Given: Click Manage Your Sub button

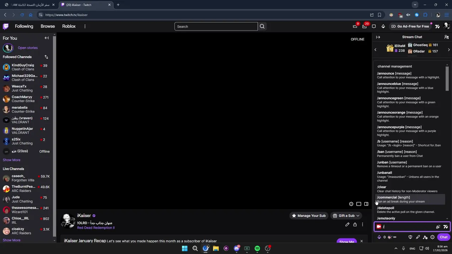Looking at the screenshot, I should (309, 216).
